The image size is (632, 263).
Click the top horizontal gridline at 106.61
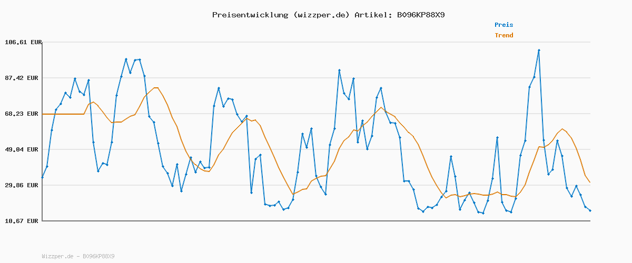(316, 42)
